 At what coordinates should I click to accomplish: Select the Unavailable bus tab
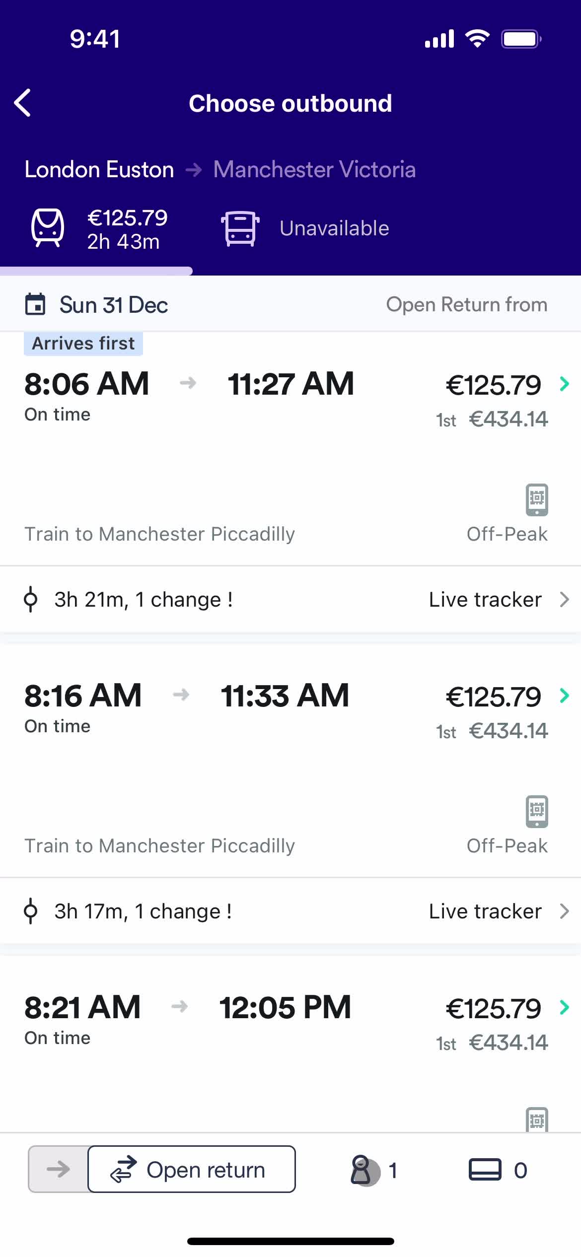(305, 229)
